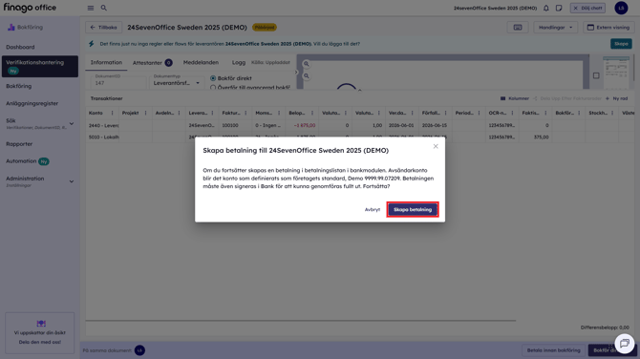Select the document page thumbnail
640x359 pixels.
616,73
